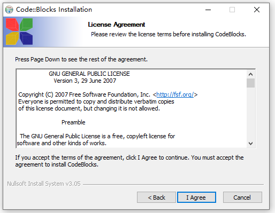Click the license scrollbar down arrow
275x213 pixels.
(x=250, y=143)
